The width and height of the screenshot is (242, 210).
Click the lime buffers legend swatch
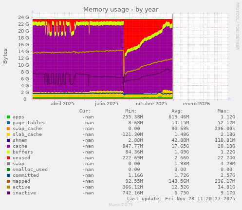click(x=8, y=152)
